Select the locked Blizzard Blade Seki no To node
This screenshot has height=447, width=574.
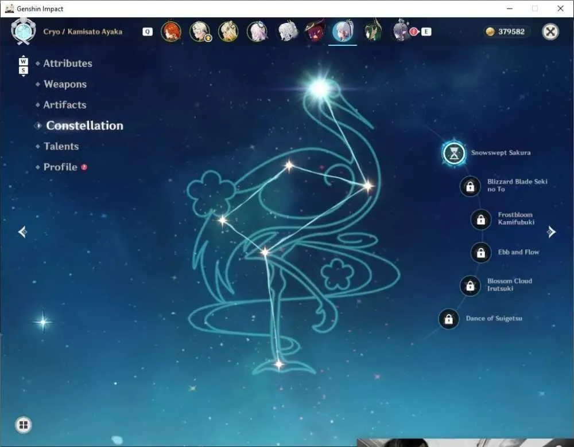[470, 186]
